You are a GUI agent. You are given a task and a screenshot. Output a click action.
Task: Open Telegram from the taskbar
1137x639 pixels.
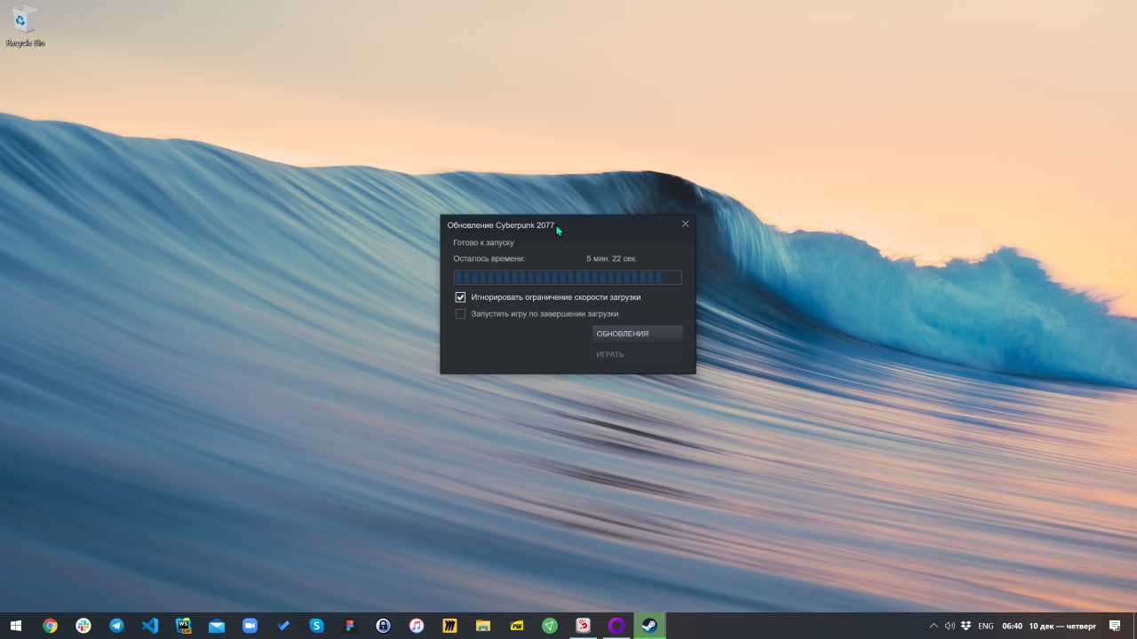tap(116, 626)
